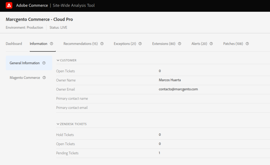This screenshot has height=165, width=270.
Task: Click the Pending Tickets label
Action: tap(67, 153)
